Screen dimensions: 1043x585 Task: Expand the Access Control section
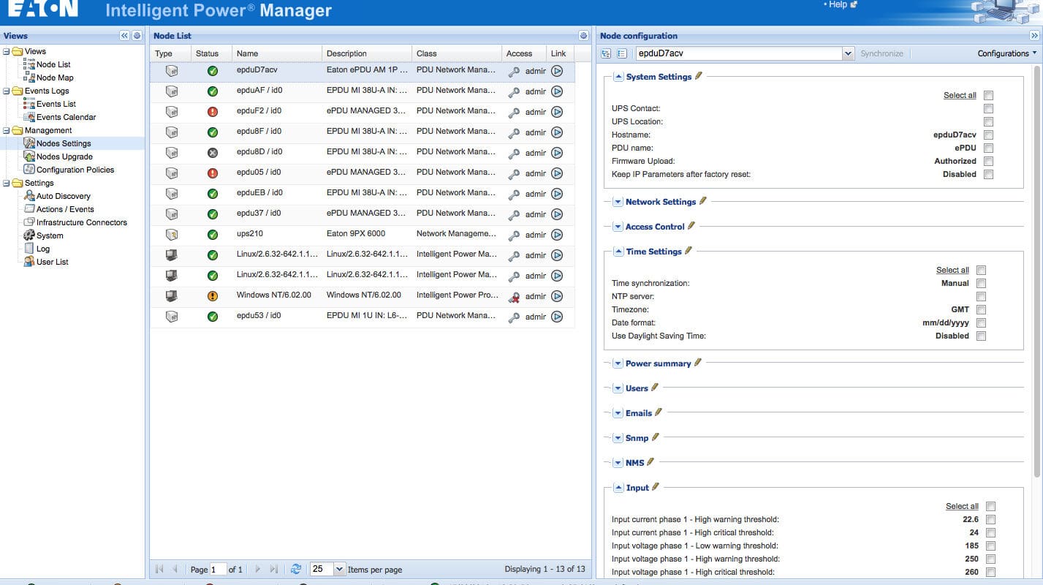[x=618, y=227]
